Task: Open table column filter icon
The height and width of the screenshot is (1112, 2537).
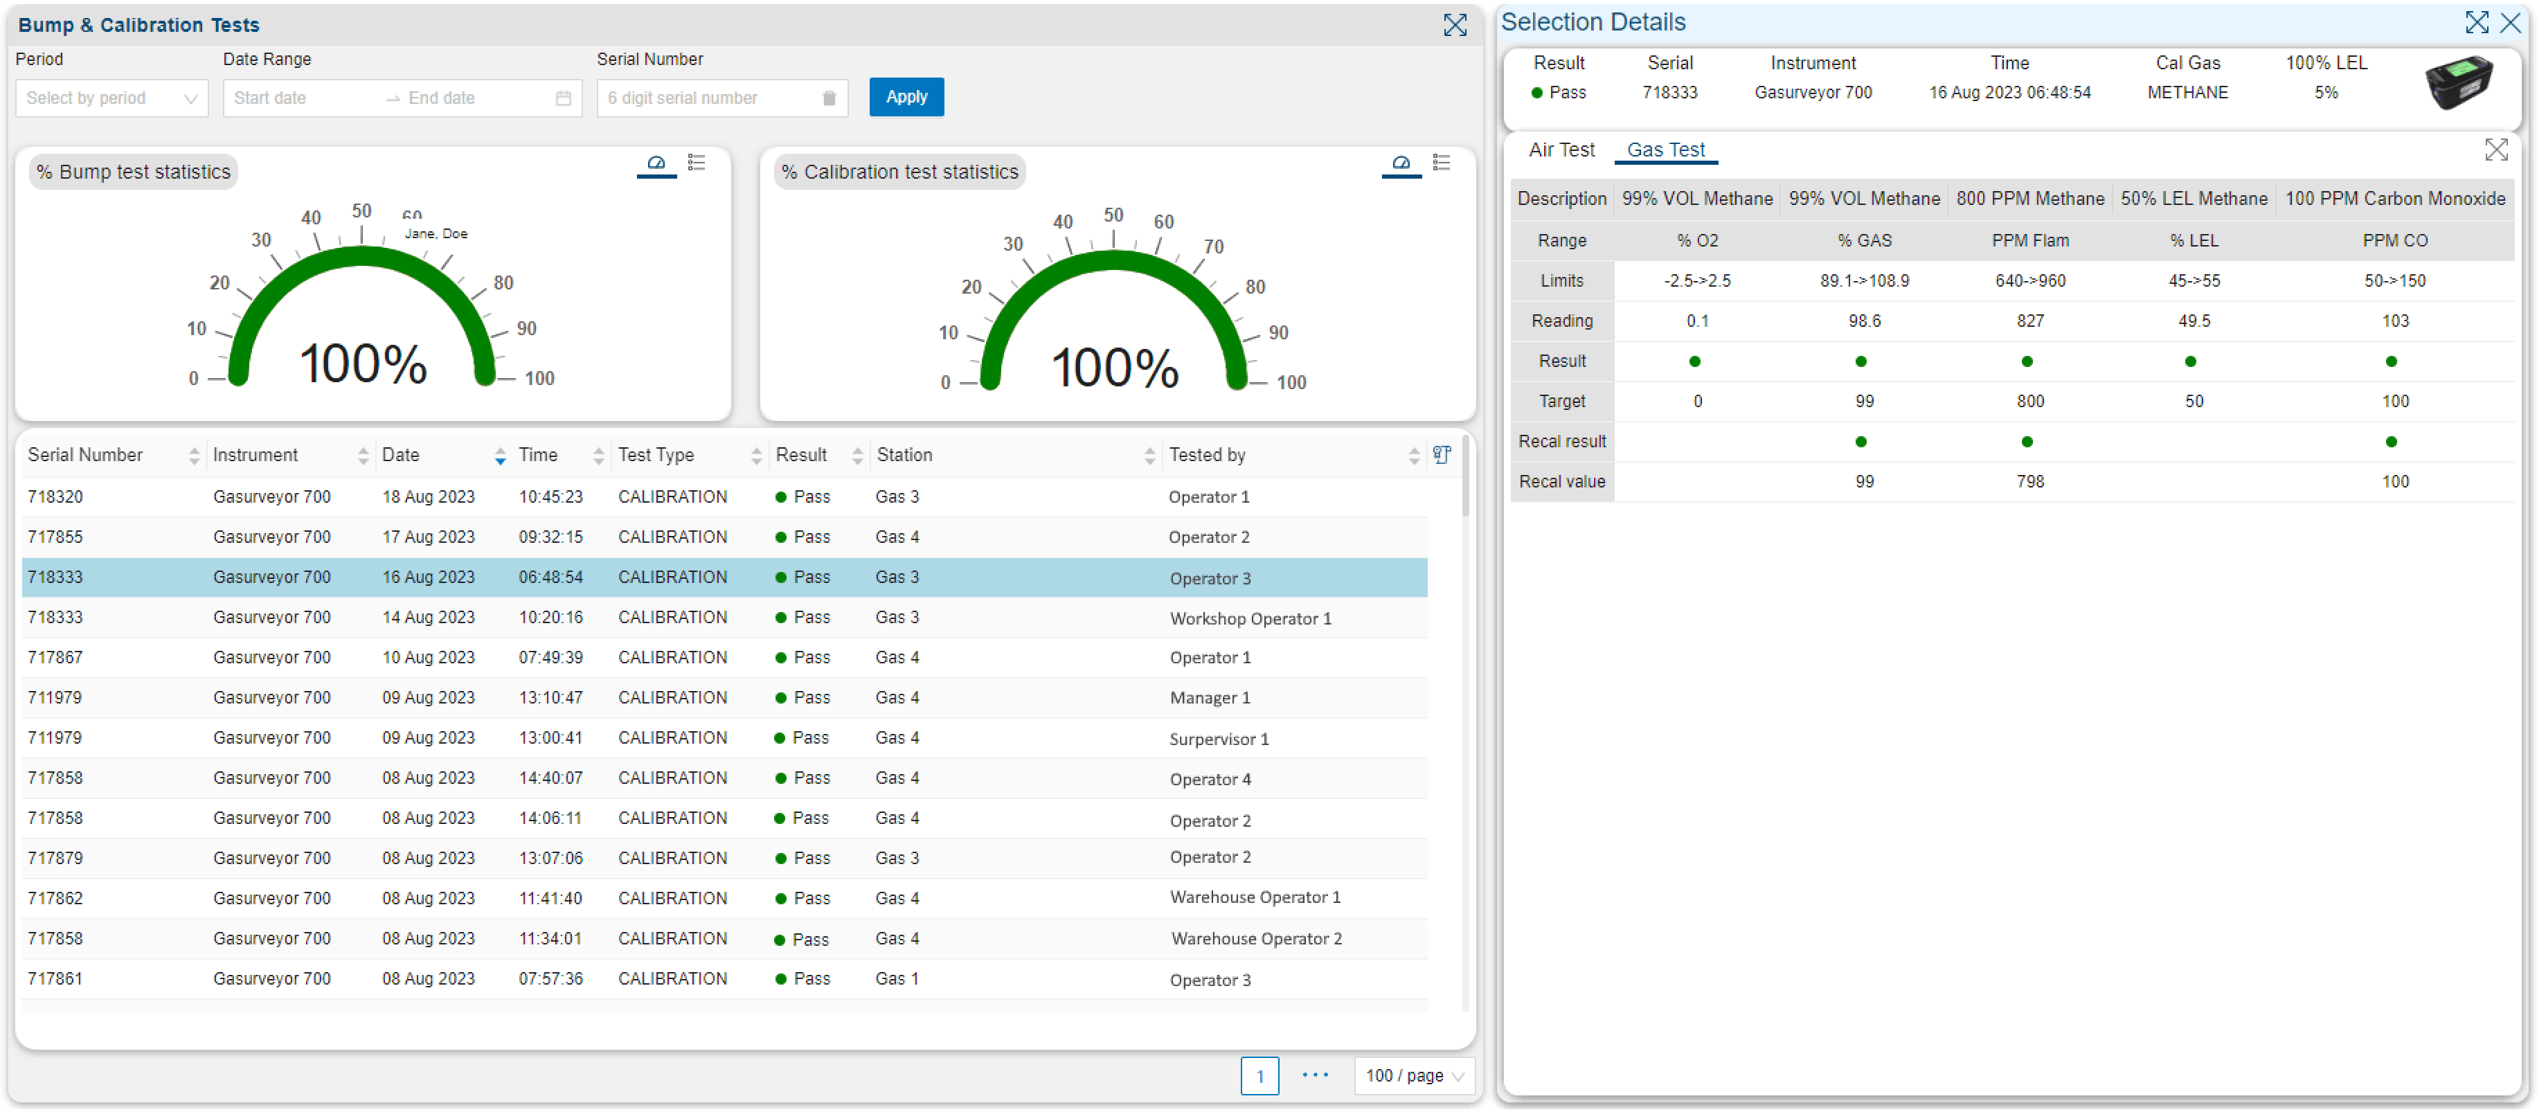Action: pos(1441,455)
